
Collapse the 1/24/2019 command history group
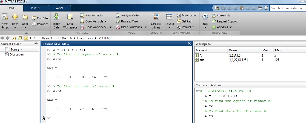197,91
